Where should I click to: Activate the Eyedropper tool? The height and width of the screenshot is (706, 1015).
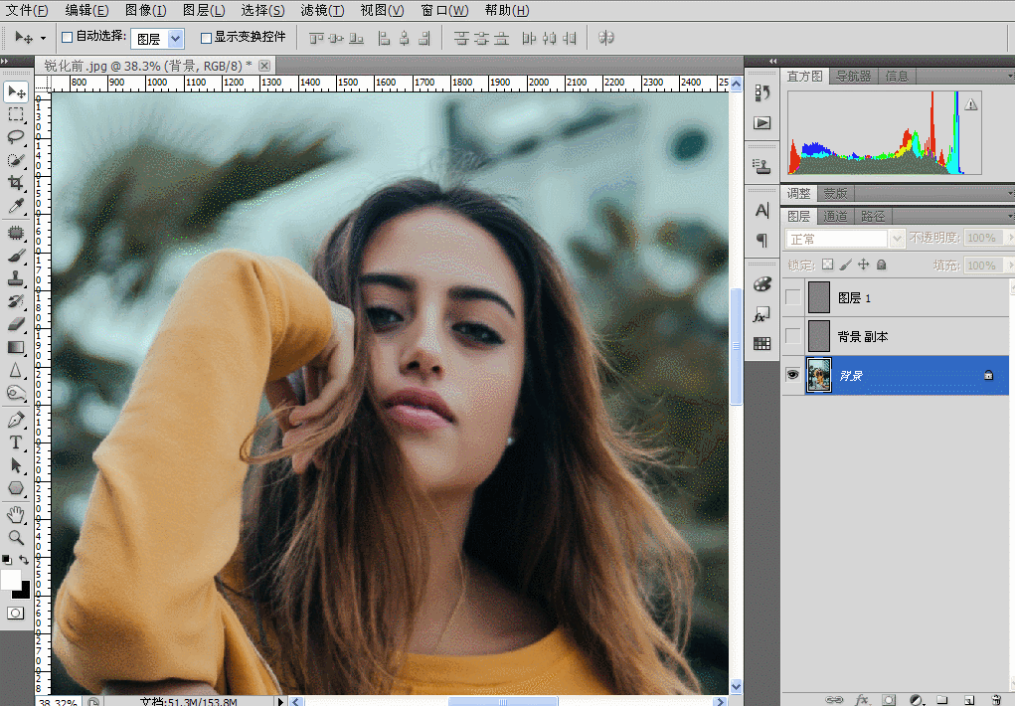pos(16,205)
